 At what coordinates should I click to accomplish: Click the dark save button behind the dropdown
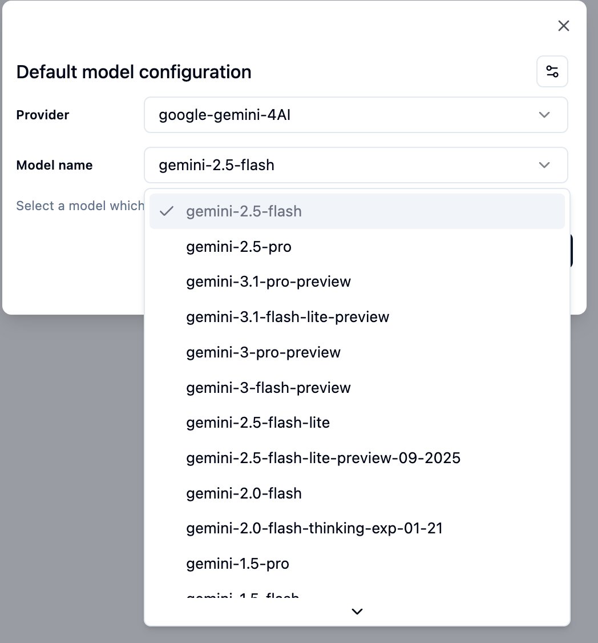[x=569, y=250]
